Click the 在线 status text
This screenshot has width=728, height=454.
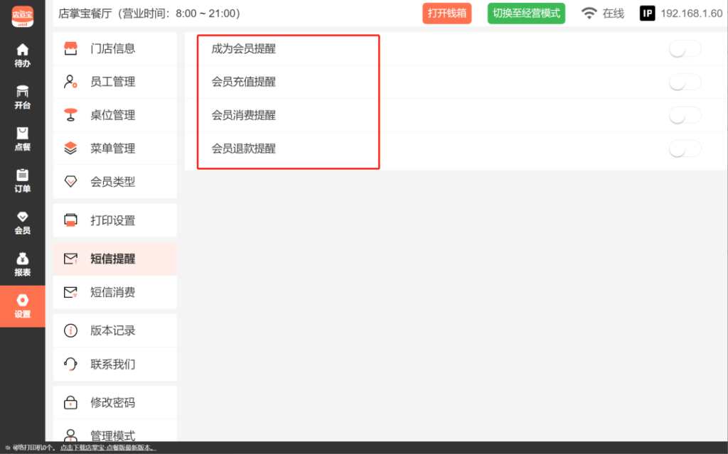pyautogui.click(x=614, y=13)
